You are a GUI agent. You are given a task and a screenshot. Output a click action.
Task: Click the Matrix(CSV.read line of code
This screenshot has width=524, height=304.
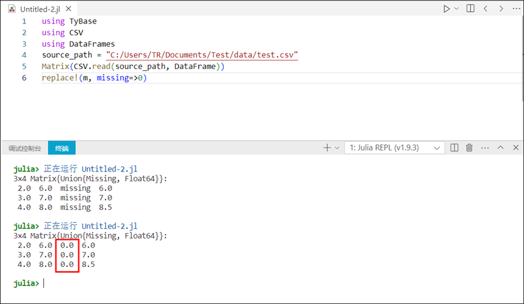(133, 67)
